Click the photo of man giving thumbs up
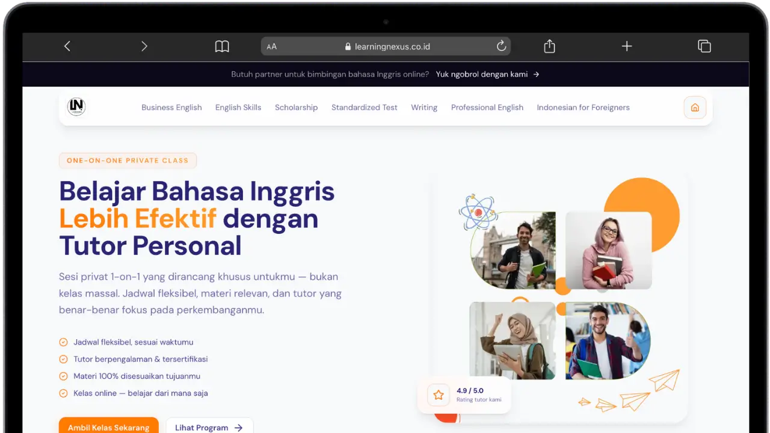This screenshot has width=770, height=433. pyautogui.click(x=608, y=340)
